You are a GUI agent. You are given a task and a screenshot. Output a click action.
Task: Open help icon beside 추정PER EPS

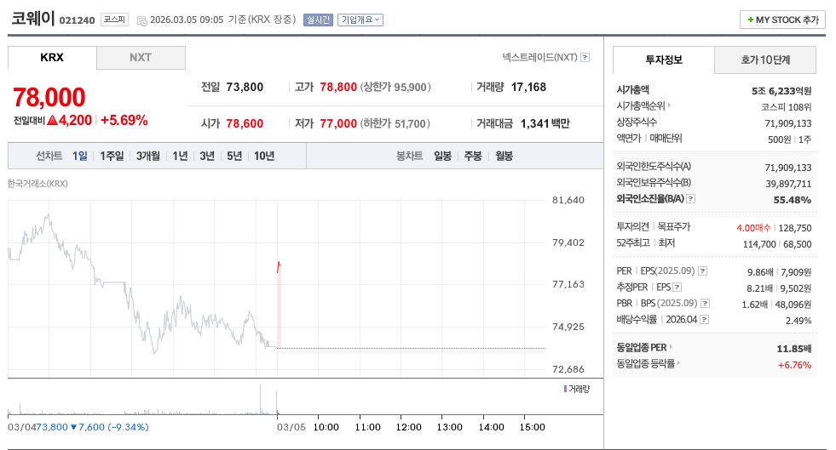click(677, 288)
